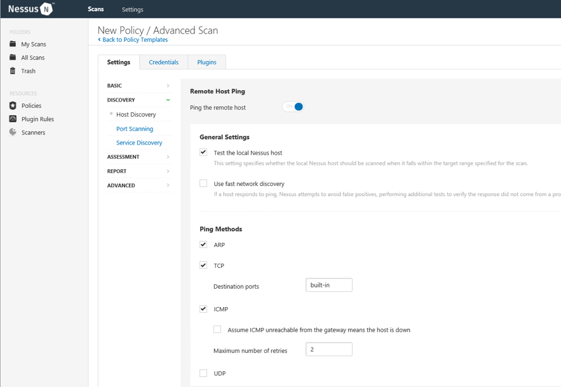
Task: Switch to the Credentials tab
Action: [x=163, y=62]
